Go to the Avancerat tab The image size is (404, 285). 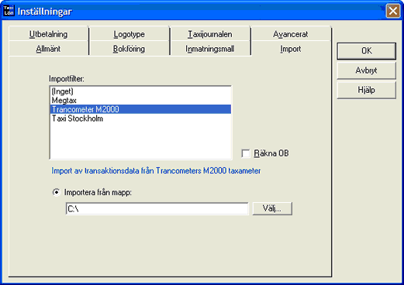coord(291,34)
